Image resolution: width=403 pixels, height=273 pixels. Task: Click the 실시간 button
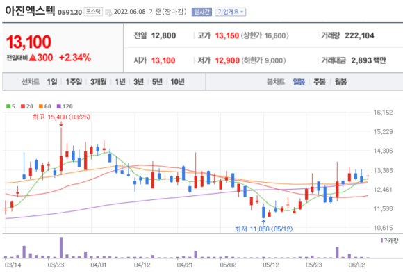(201, 12)
